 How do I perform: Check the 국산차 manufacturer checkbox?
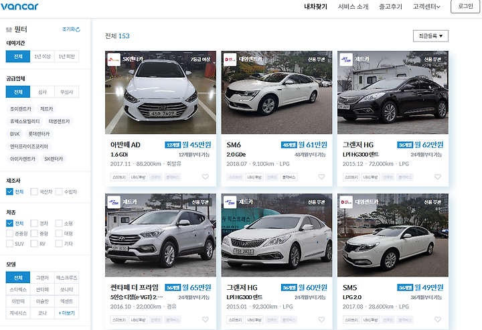coord(34,191)
